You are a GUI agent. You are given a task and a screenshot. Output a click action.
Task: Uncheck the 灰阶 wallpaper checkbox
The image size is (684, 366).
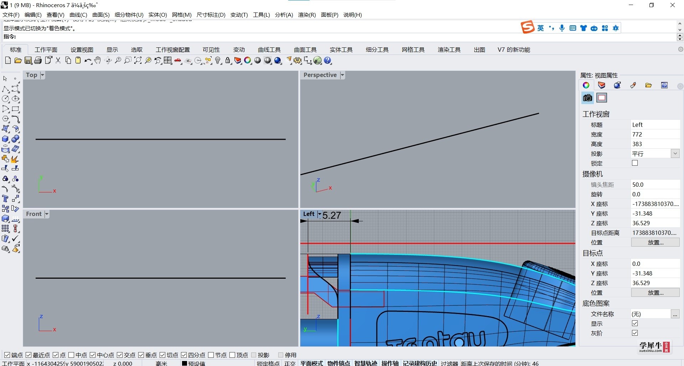click(635, 333)
